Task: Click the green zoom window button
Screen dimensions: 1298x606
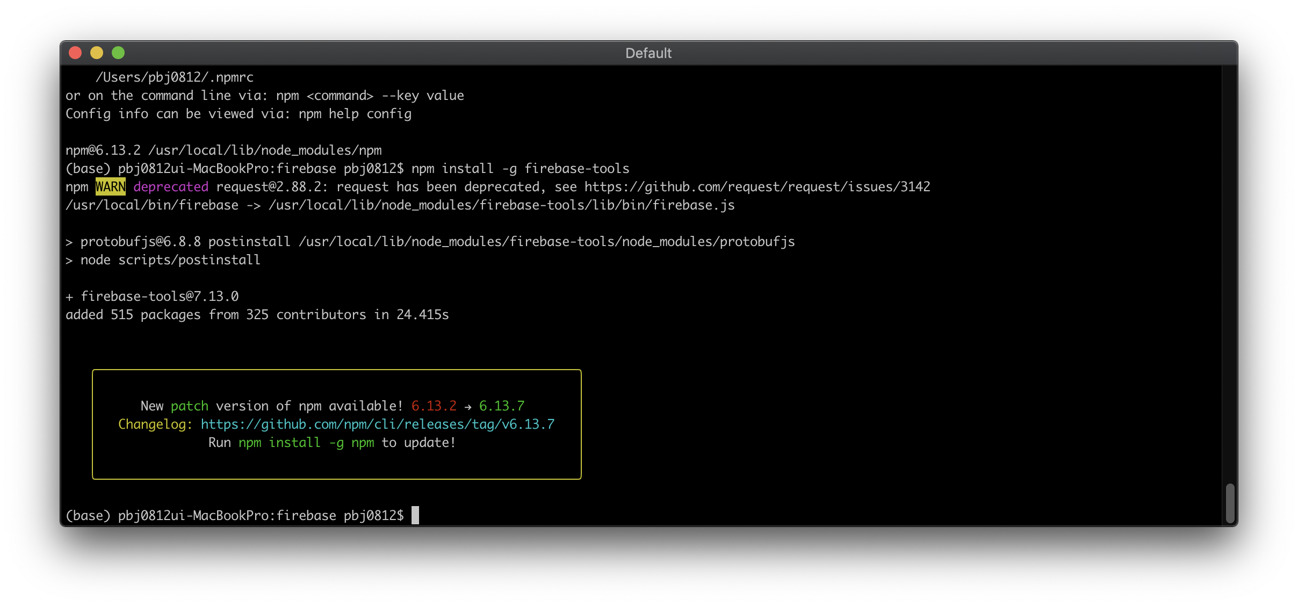Action: point(118,53)
